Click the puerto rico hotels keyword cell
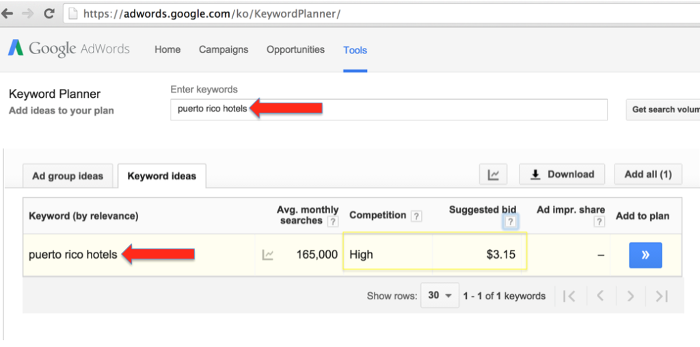 pyautogui.click(x=72, y=255)
